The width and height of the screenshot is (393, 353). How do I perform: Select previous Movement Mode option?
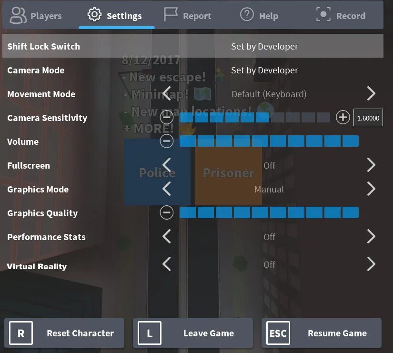tap(167, 93)
